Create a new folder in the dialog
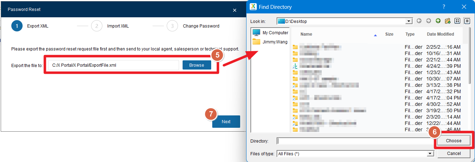The image size is (475, 162). pos(447,21)
